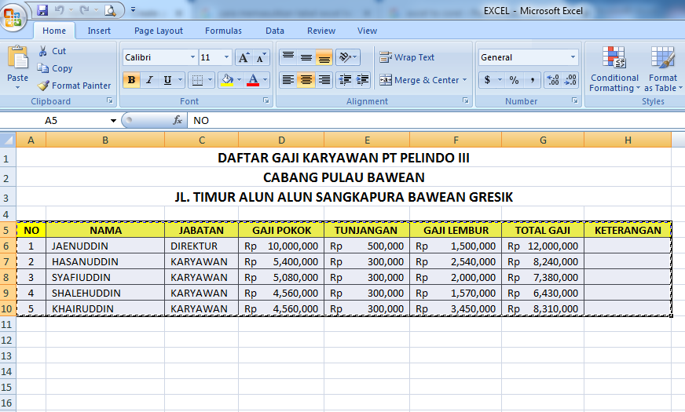This screenshot has width=685, height=412.
Task: Increase decimal places
Action: [x=553, y=80]
